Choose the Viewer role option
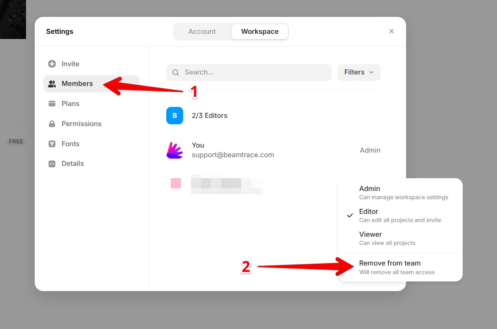Screen dimensions: 497x329 tap(400, 239)
